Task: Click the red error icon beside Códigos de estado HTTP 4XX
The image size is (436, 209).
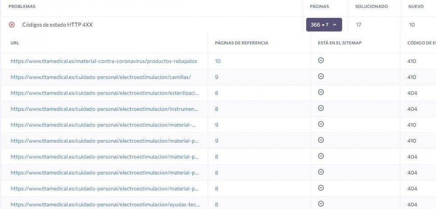Action: tap(12, 25)
